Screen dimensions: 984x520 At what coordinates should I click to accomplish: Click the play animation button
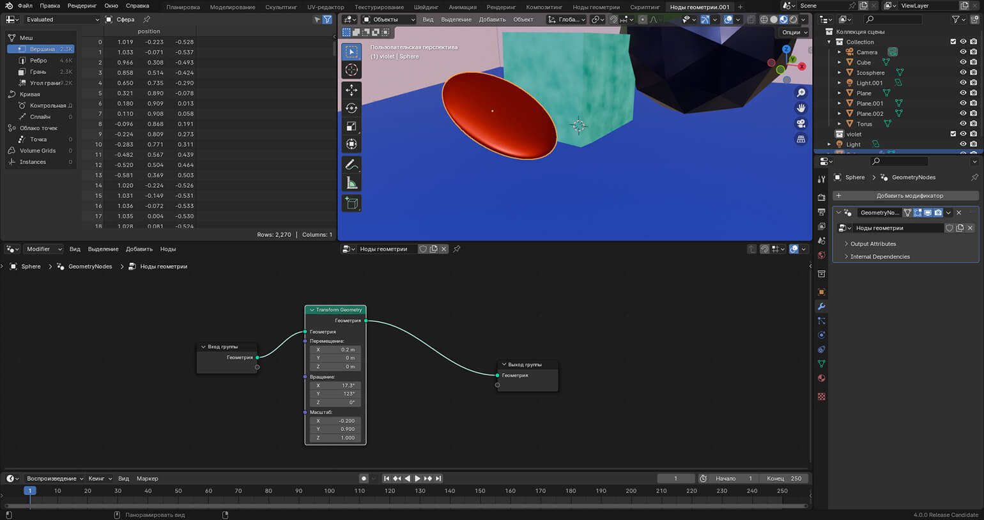[417, 478]
